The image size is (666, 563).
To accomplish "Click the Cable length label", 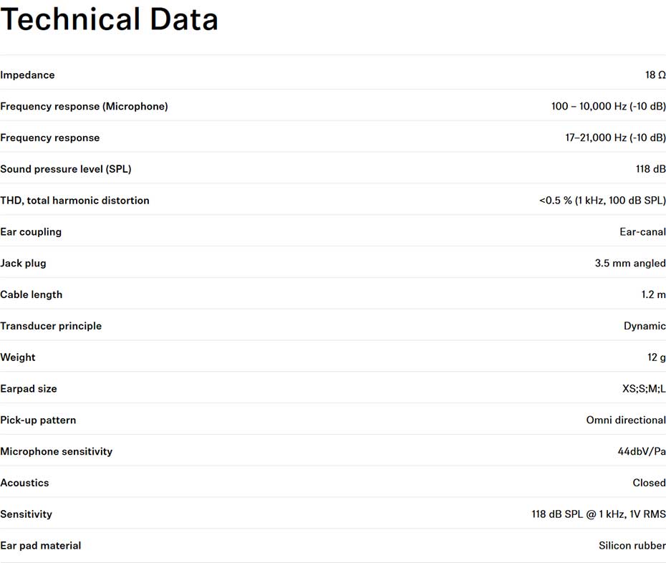I will (x=32, y=294).
